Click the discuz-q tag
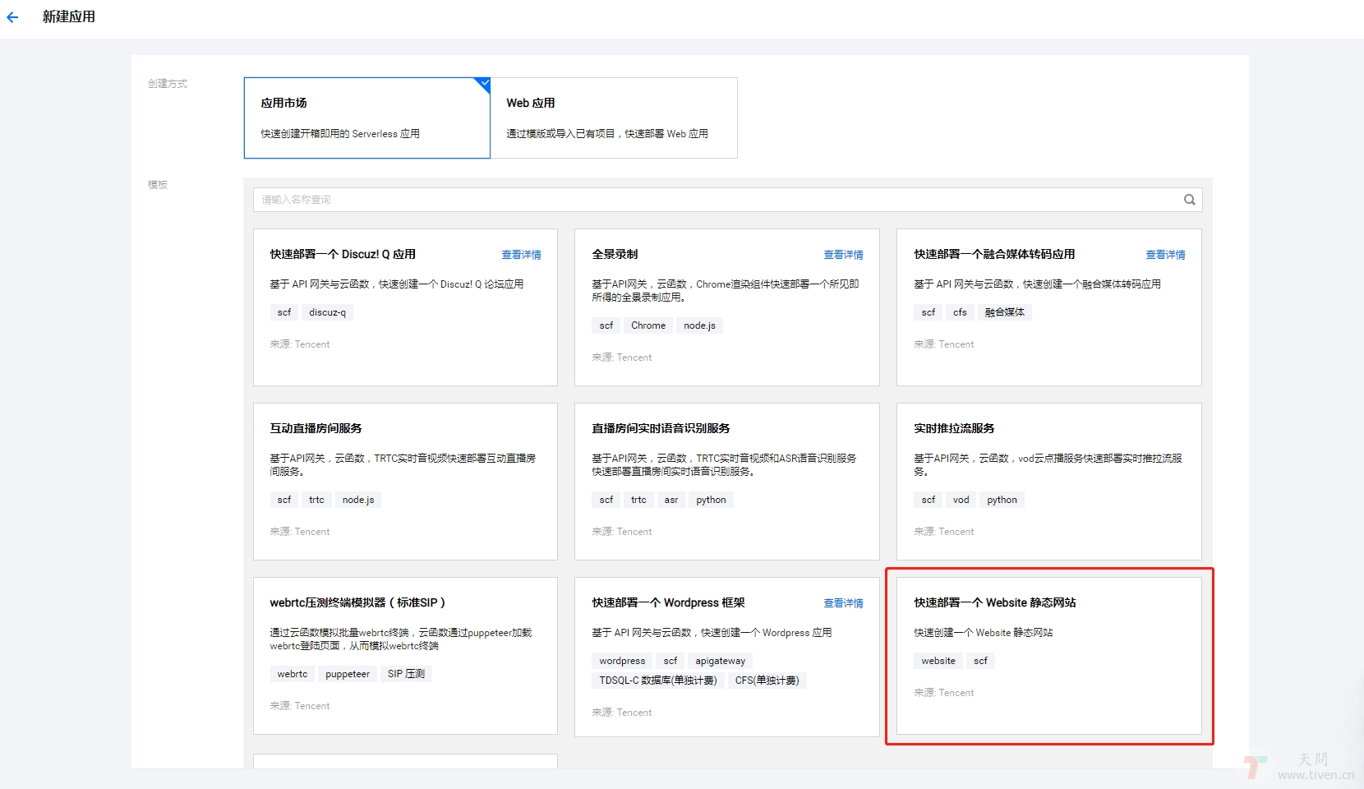 pyautogui.click(x=327, y=312)
